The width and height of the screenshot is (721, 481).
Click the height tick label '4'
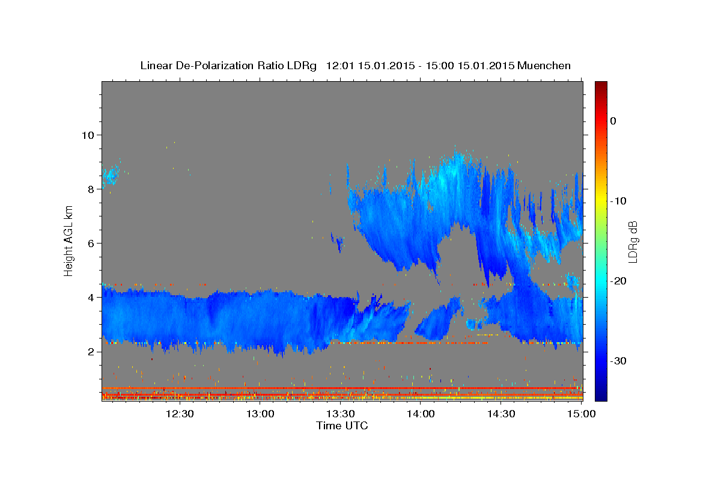coord(91,297)
